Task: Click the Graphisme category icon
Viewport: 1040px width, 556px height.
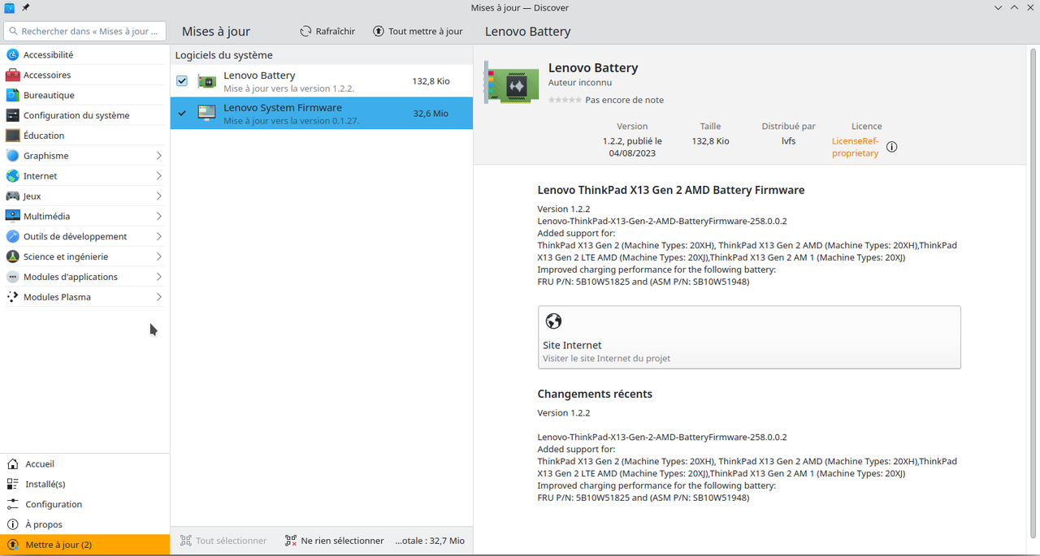Action: (x=12, y=156)
